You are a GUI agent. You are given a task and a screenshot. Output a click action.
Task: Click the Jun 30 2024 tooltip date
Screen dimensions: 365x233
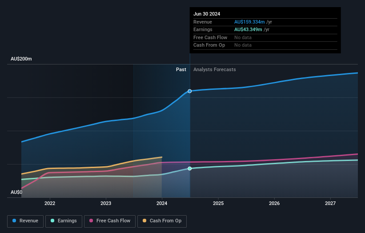tap(207, 14)
